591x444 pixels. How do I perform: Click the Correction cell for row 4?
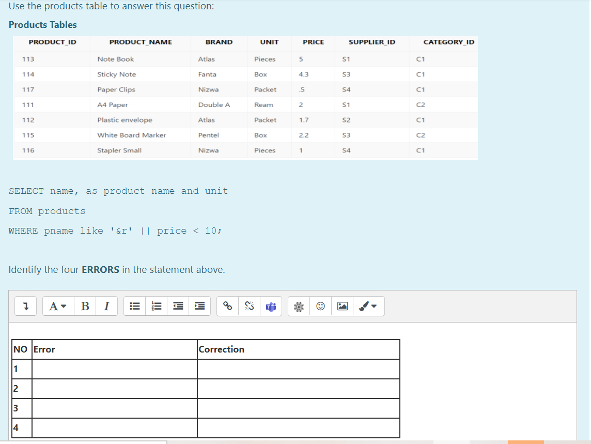(x=299, y=428)
